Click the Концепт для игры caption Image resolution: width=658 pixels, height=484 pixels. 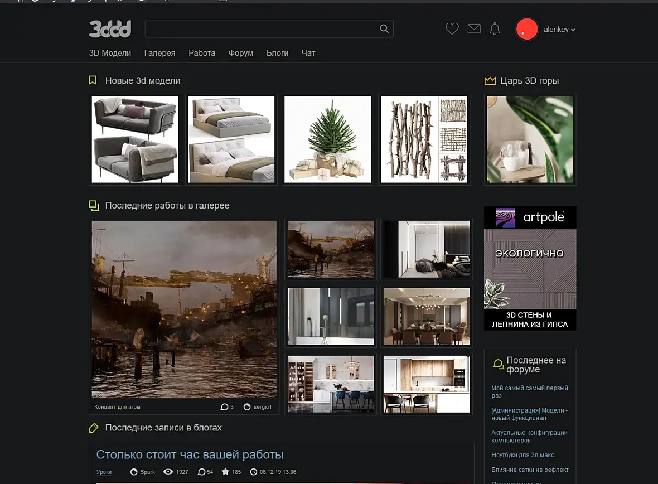pyautogui.click(x=117, y=406)
